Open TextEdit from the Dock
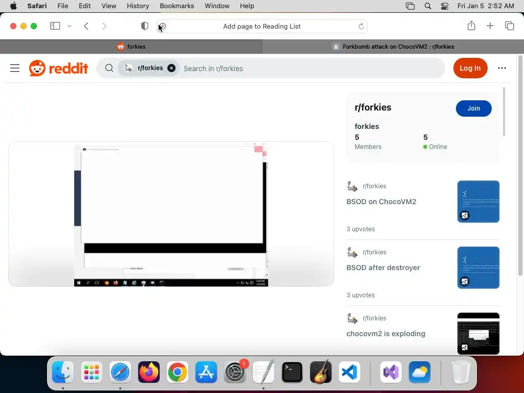 pyautogui.click(x=264, y=372)
